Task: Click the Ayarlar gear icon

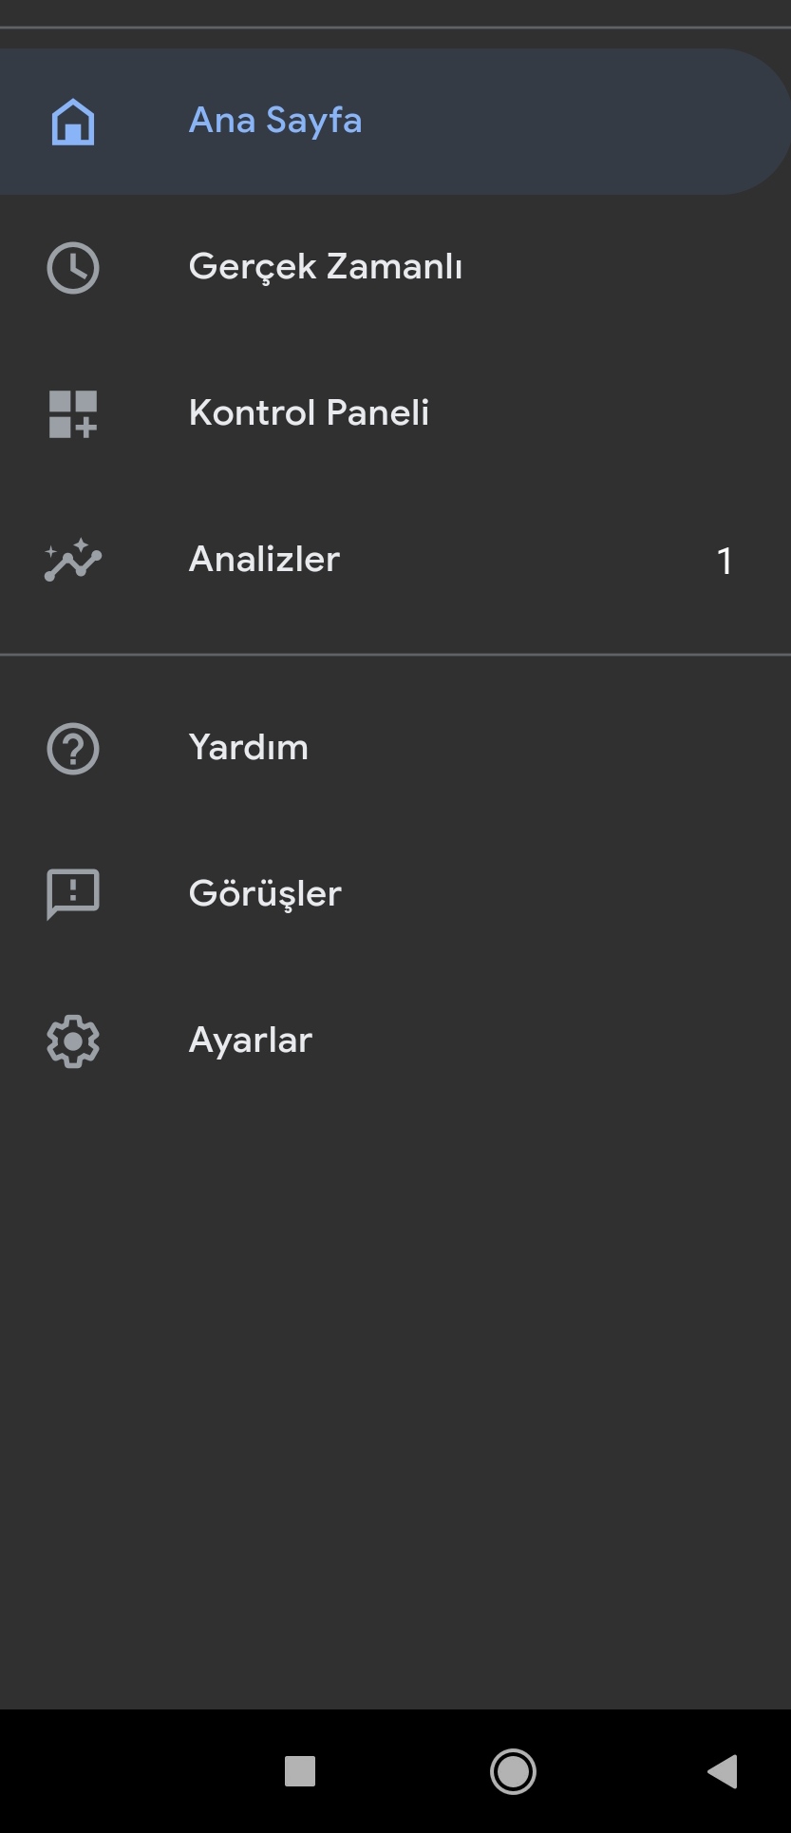Action: tap(73, 1041)
